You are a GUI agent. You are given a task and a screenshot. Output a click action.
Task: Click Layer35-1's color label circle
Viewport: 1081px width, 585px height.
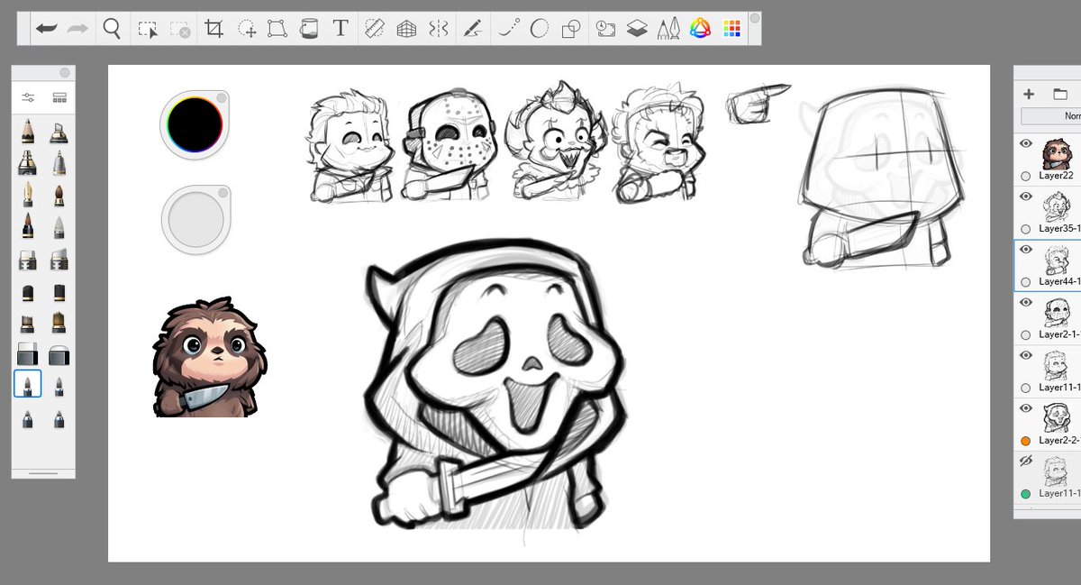click(x=1026, y=229)
